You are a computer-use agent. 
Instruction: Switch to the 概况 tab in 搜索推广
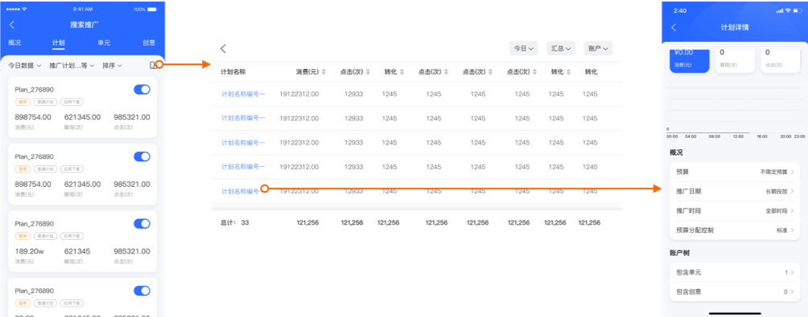coord(15,43)
